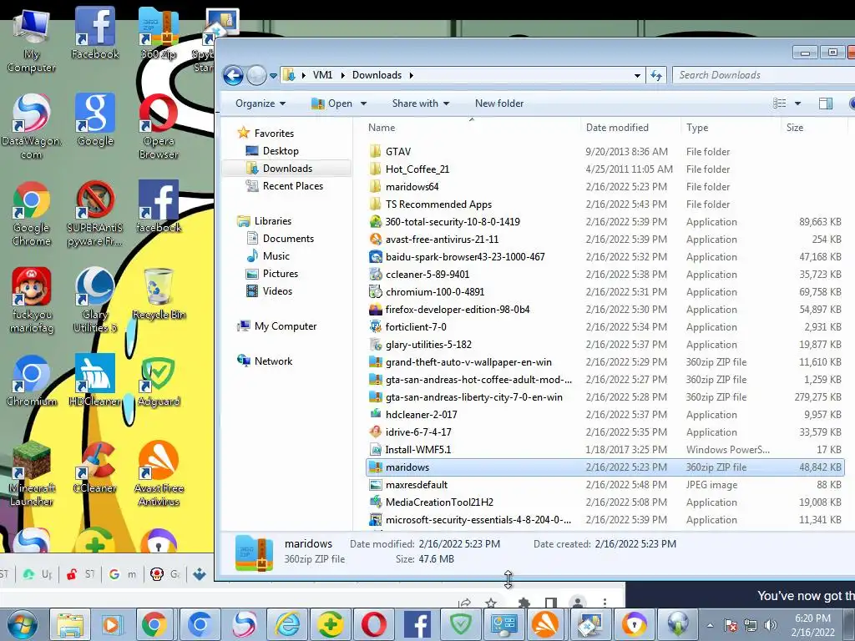The height and width of the screenshot is (641, 855).
Task: Click the refresh button beside address bar
Action: tap(656, 75)
